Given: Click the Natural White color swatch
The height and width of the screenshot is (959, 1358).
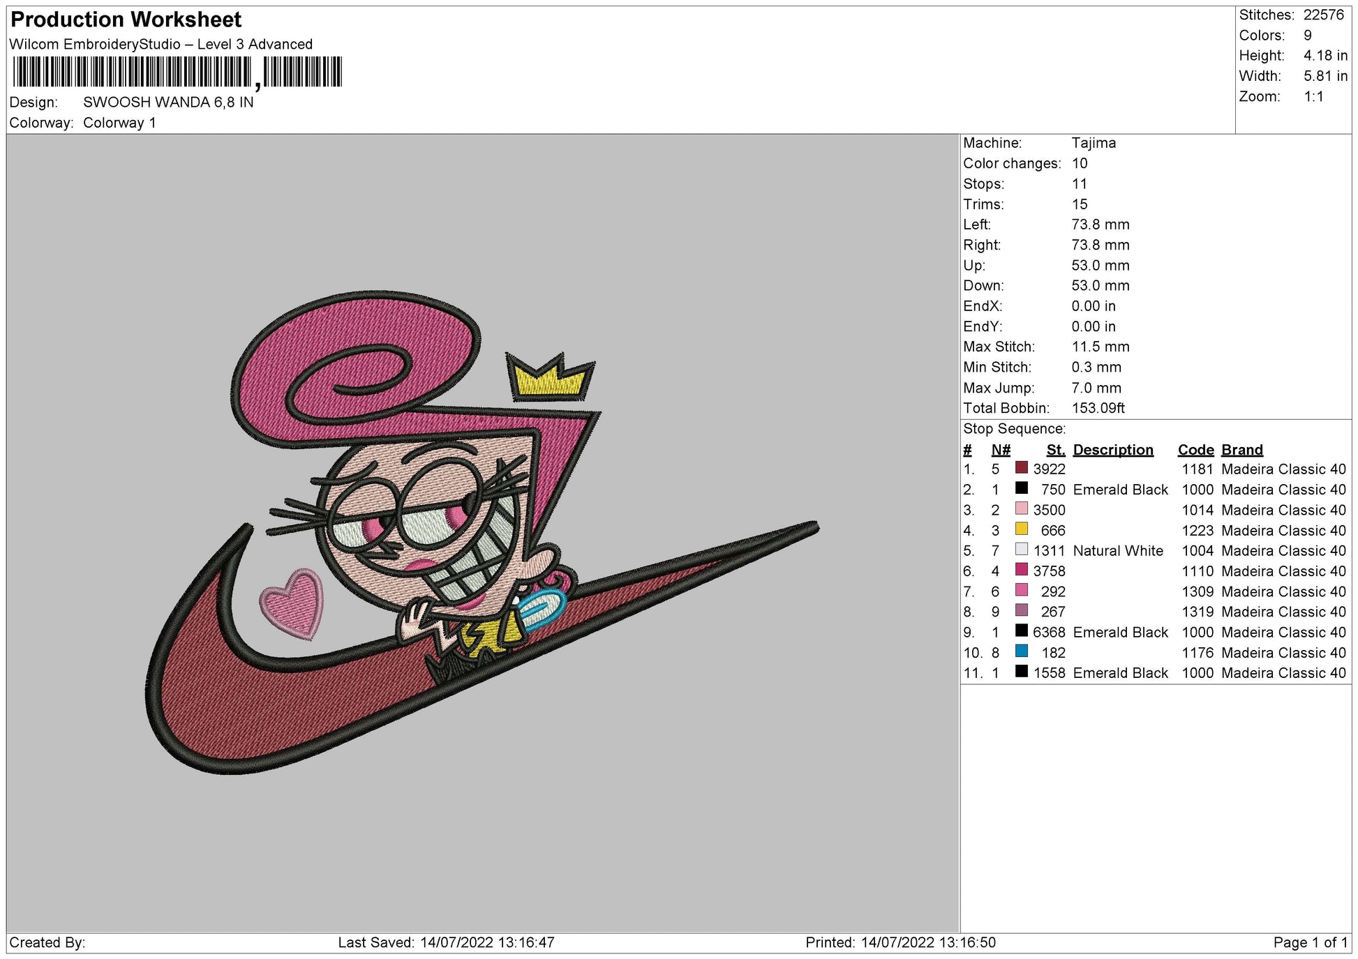Looking at the screenshot, I should (1022, 550).
